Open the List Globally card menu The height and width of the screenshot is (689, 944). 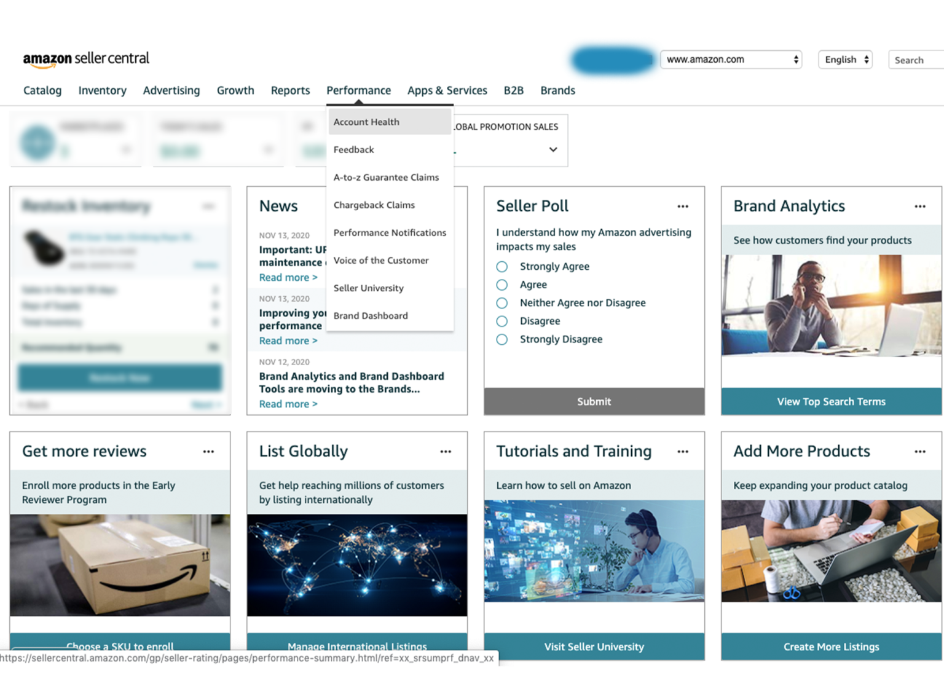click(x=446, y=452)
